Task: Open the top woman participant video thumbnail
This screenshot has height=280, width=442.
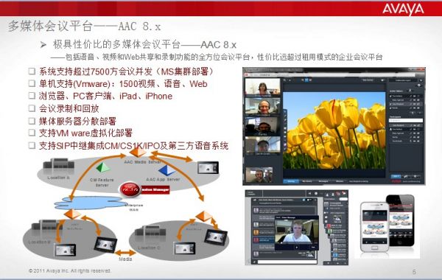Action: [x=263, y=87]
